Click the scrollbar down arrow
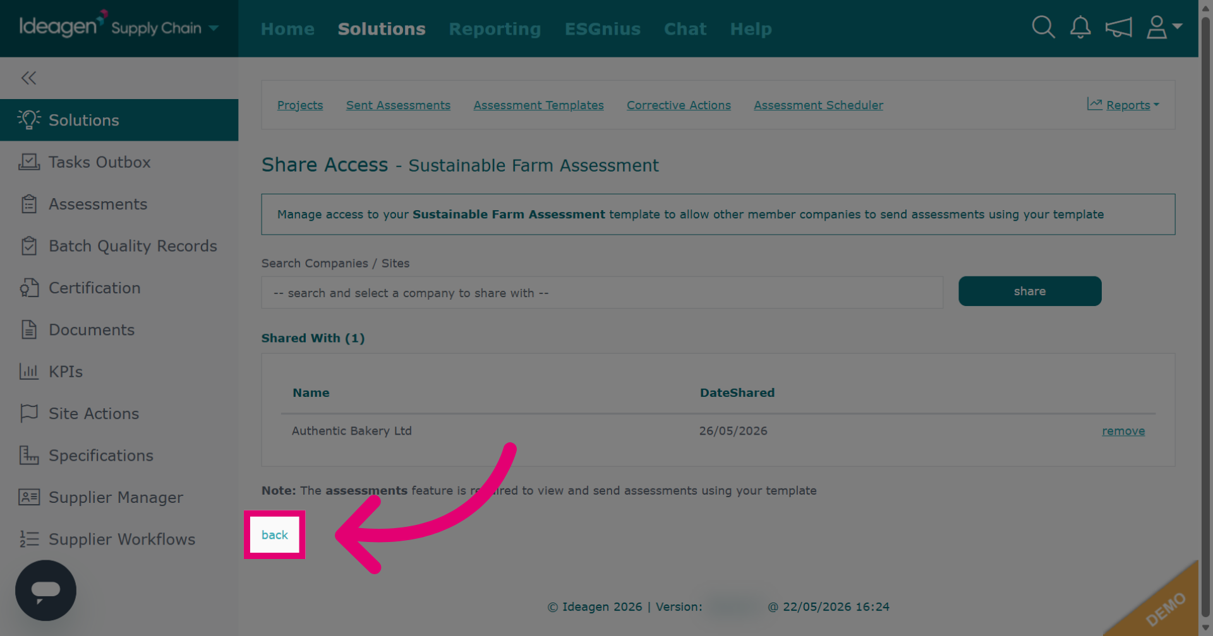The height and width of the screenshot is (636, 1213). click(1205, 628)
